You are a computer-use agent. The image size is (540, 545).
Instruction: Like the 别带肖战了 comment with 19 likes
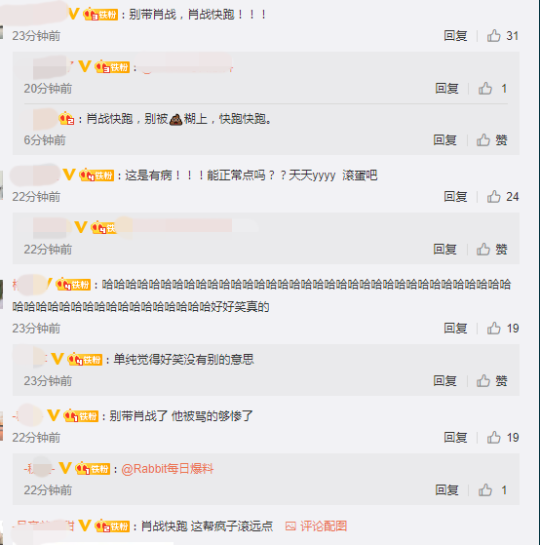click(493, 437)
